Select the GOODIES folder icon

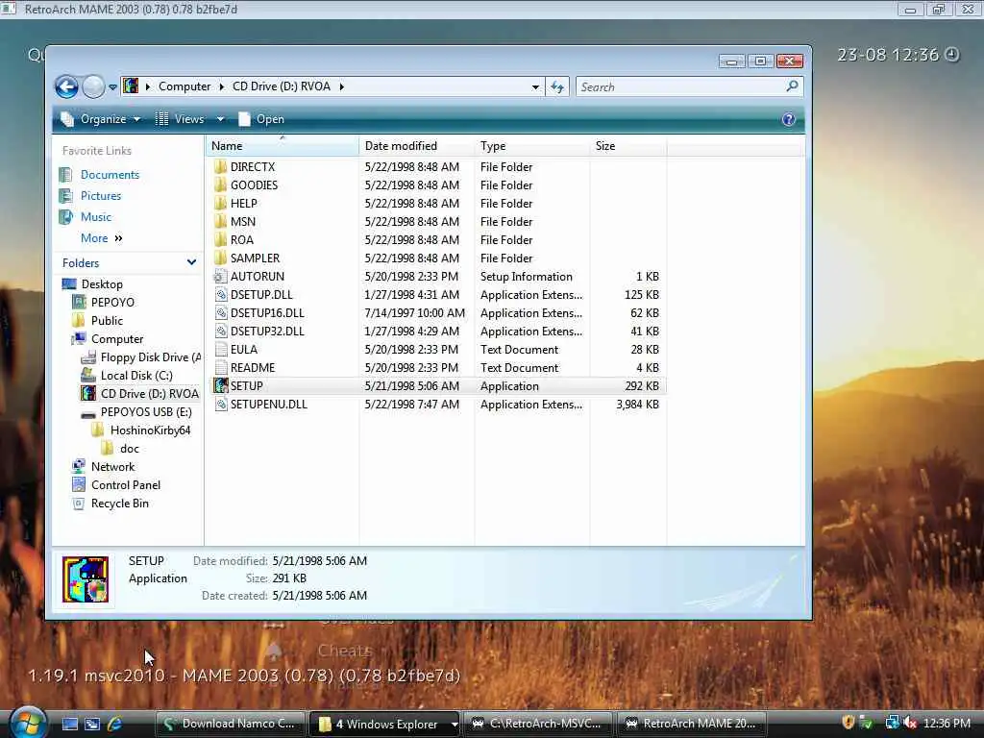point(220,185)
